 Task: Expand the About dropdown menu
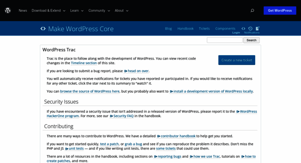pos(122,10)
